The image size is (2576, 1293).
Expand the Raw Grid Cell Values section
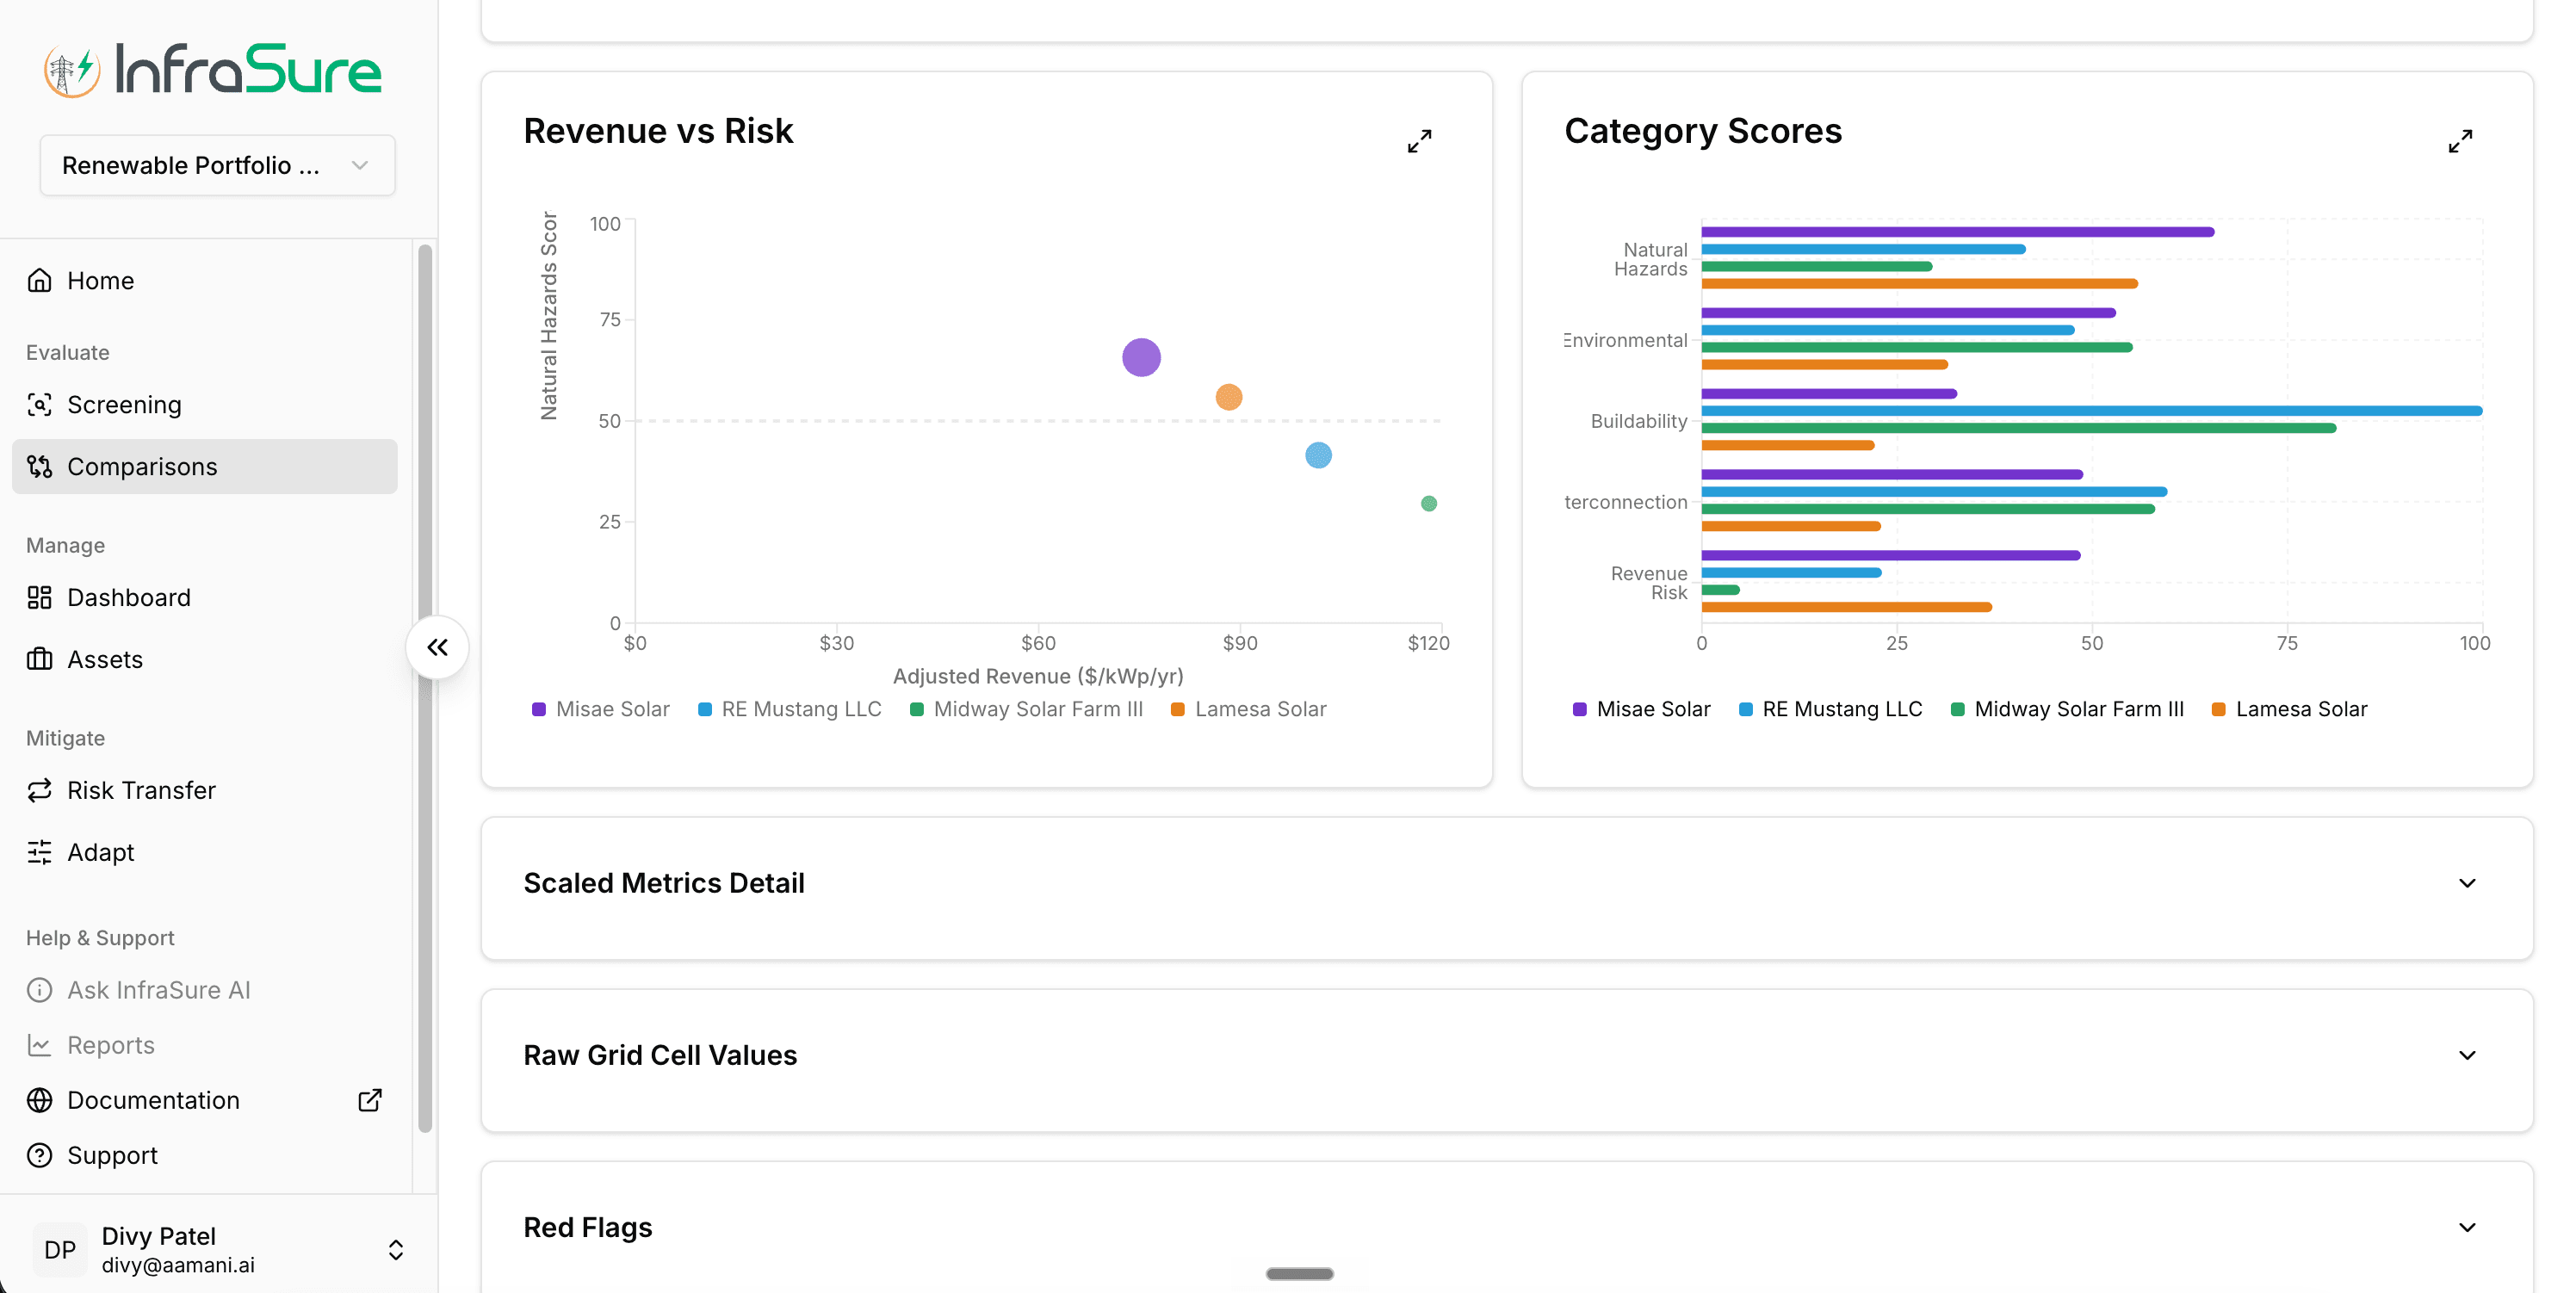pyautogui.click(x=2467, y=1055)
